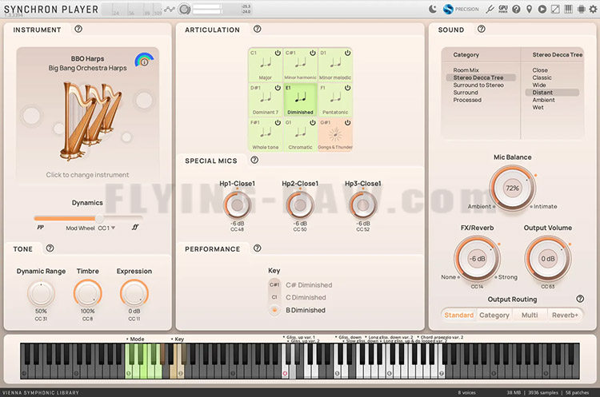Click the Dynamics slider handle

[x=98, y=218]
